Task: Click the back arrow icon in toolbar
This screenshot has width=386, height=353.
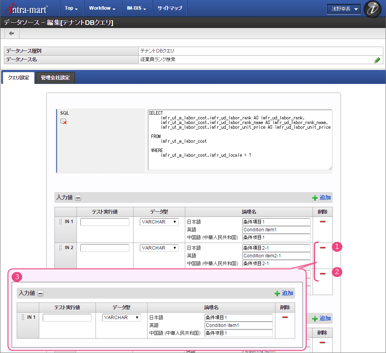Action: pos(12,33)
